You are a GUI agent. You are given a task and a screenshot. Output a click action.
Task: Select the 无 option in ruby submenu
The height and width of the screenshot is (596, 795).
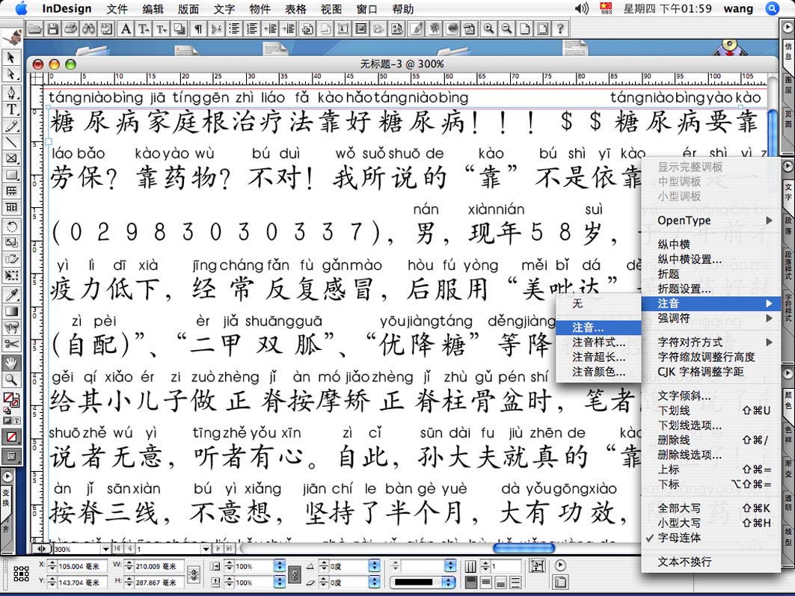(577, 304)
